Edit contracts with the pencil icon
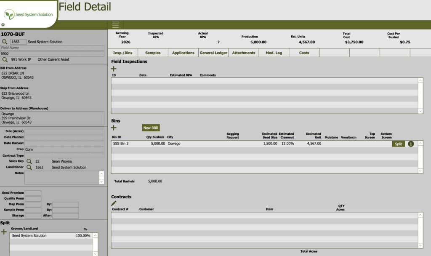This screenshot has width=431, height=256. [114, 203]
